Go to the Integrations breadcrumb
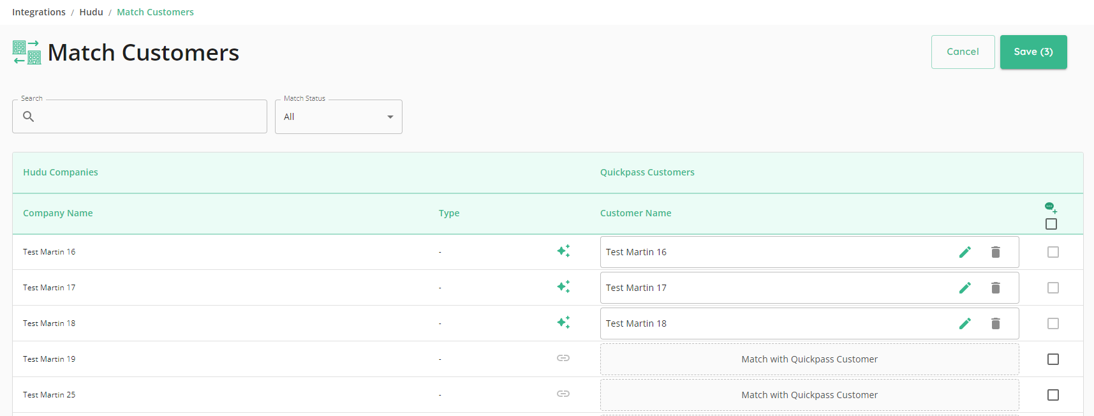 coord(39,12)
